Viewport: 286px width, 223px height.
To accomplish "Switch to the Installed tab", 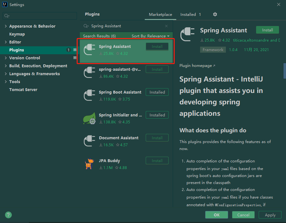I will (x=188, y=14).
